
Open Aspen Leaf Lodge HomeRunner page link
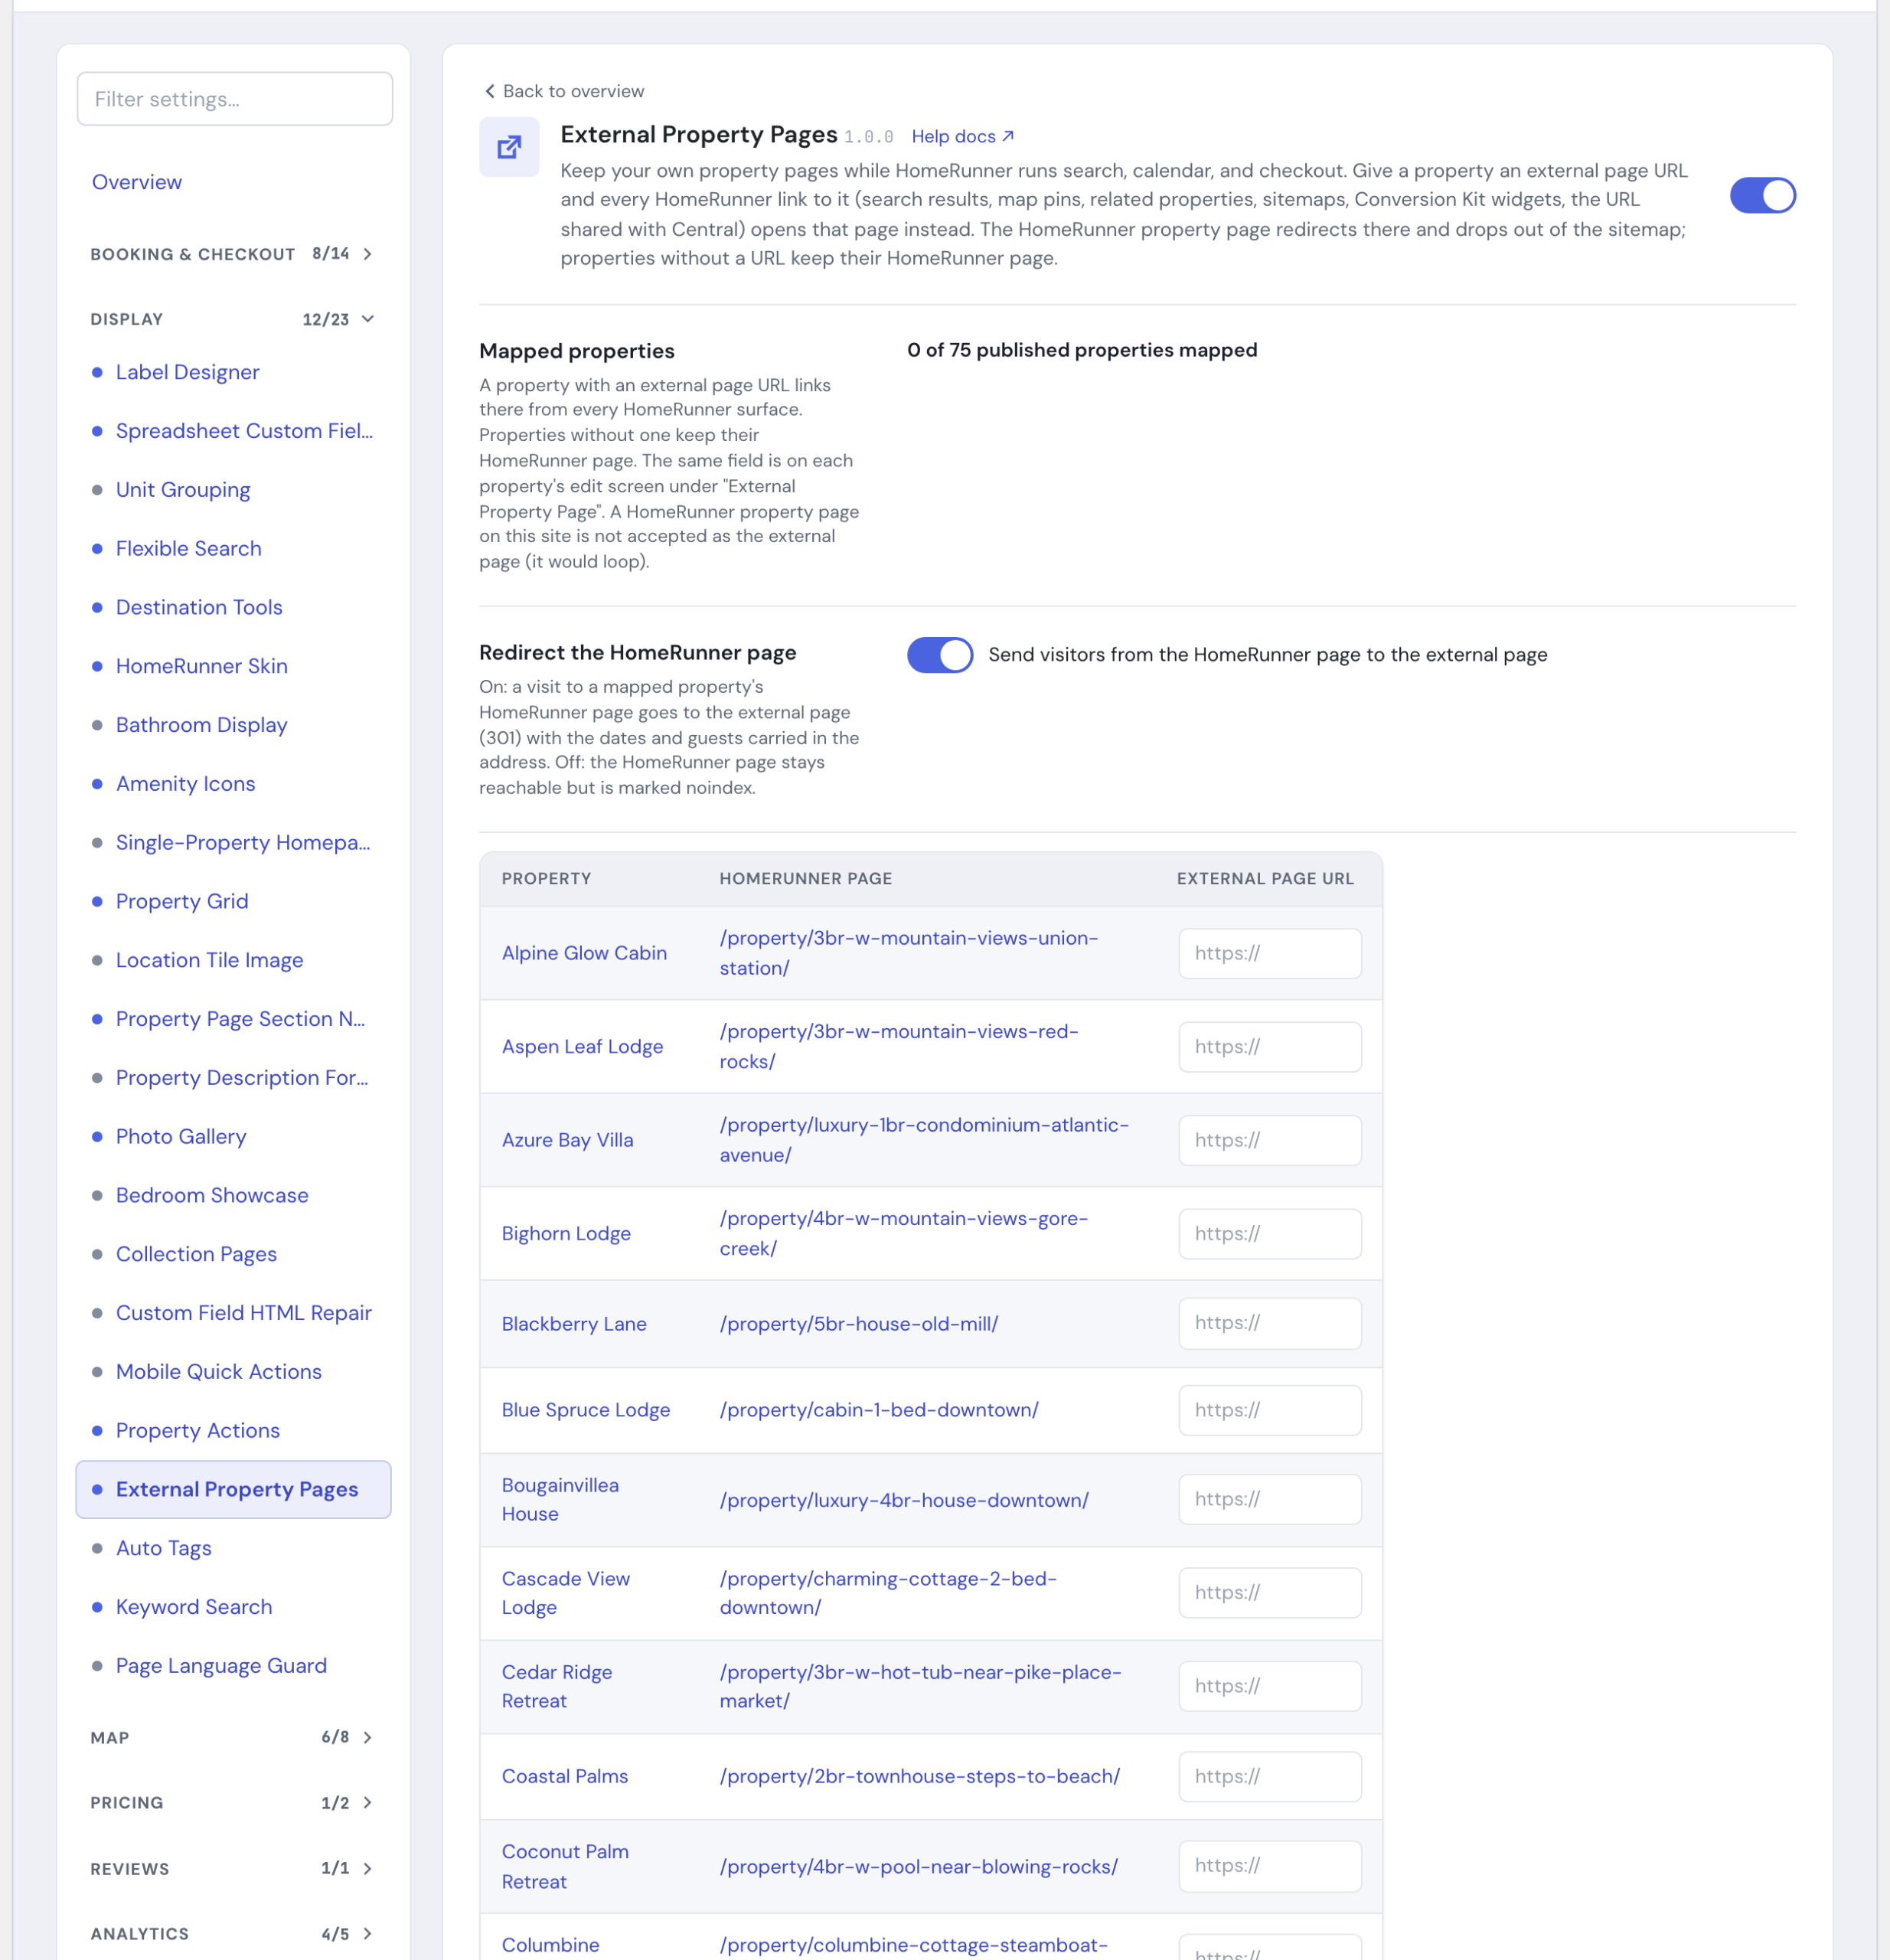tap(899, 1046)
